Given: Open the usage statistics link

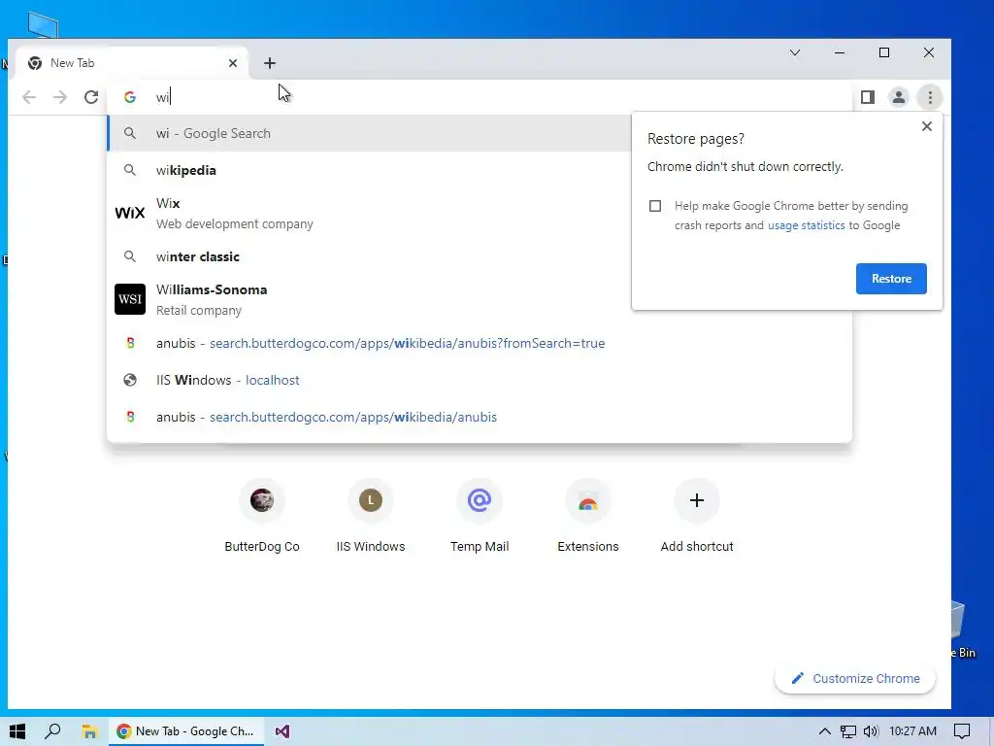Looking at the screenshot, I should 807,225.
